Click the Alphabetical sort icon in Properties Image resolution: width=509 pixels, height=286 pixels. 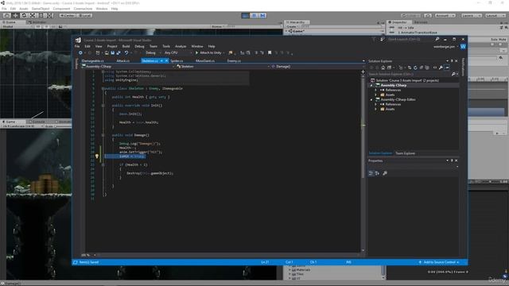pyautogui.click(x=377, y=173)
